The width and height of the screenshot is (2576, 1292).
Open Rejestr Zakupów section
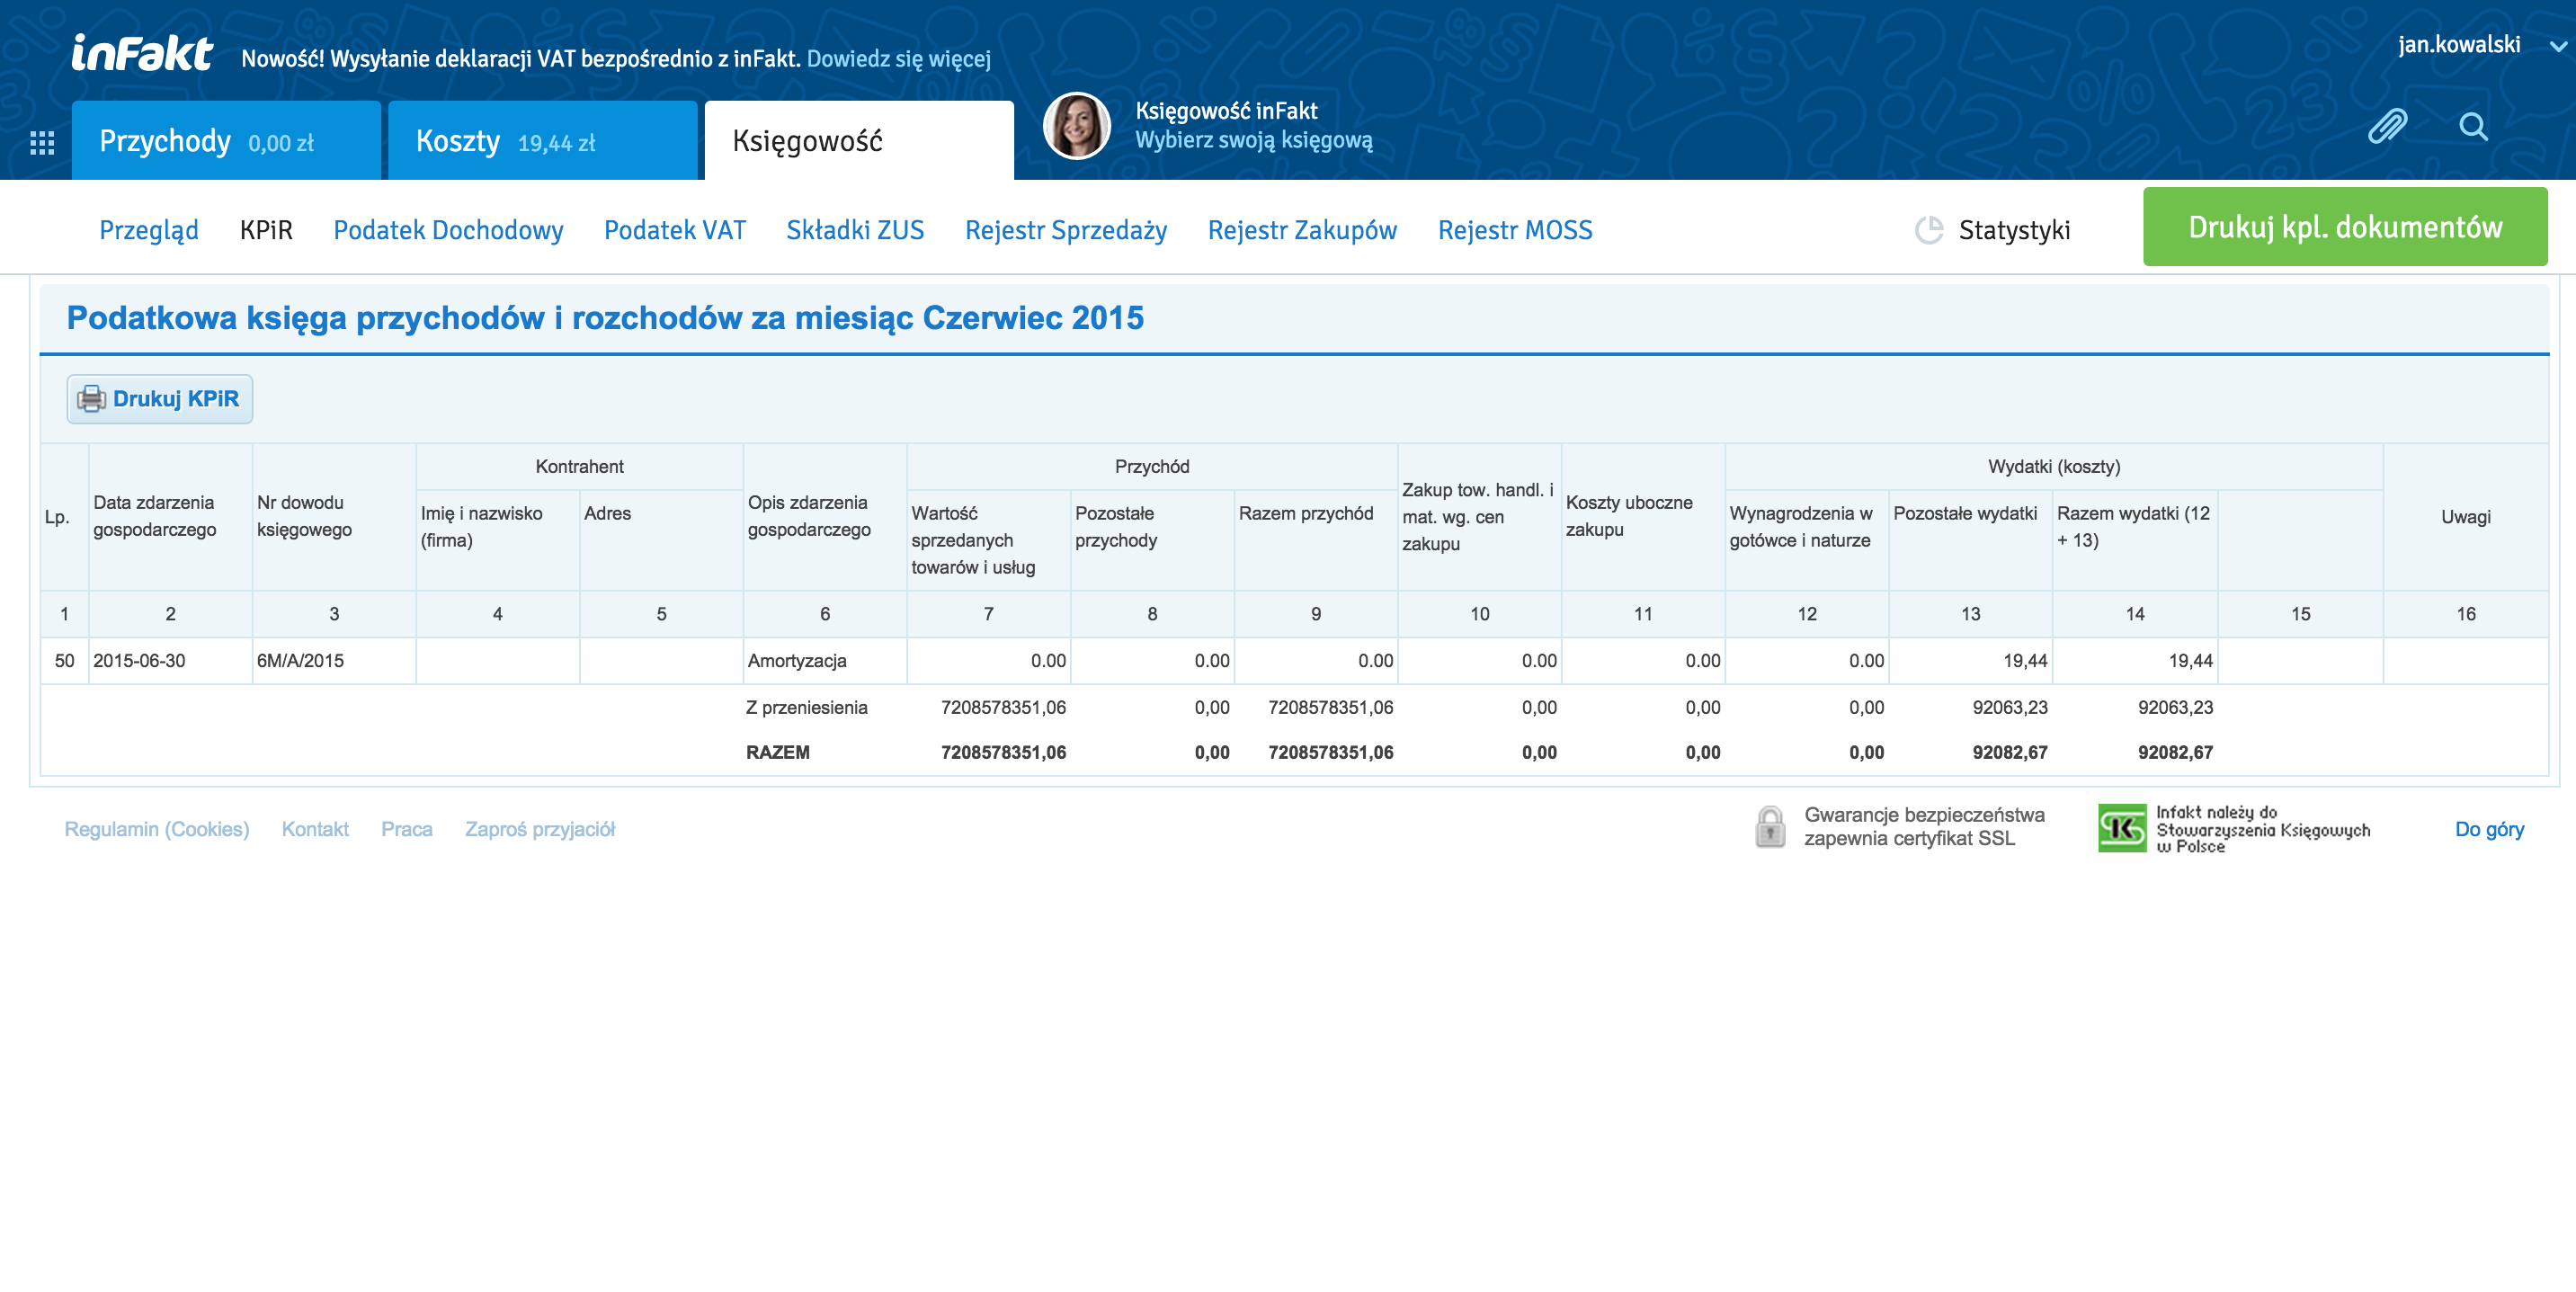tap(1302, 230)
